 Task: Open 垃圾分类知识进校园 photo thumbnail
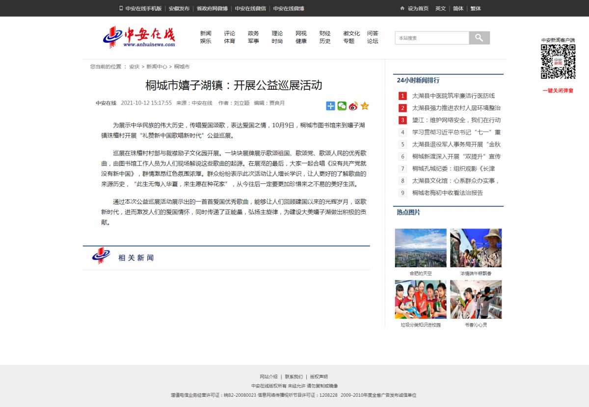(x=421, y=299)
